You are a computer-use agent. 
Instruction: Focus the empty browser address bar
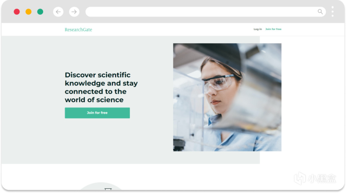201,12
